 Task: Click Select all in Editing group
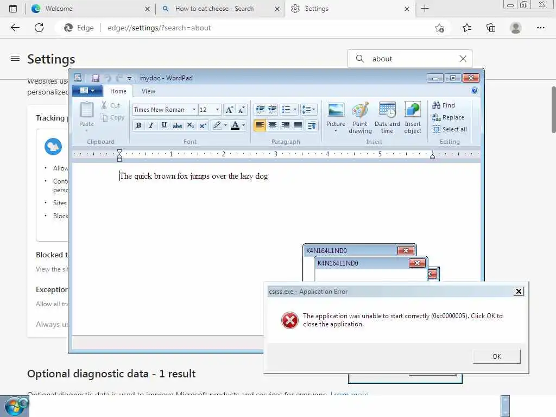coord(450,129)
